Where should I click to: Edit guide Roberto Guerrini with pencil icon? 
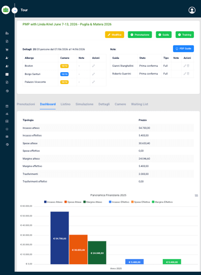click(x=185, y=73)
